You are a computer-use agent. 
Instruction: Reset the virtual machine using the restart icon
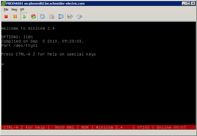33,17
